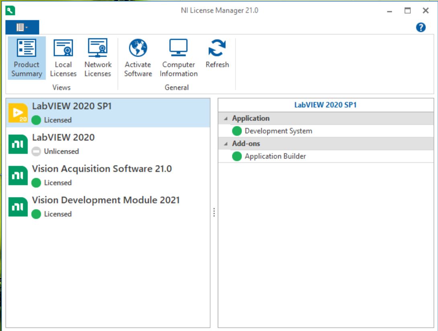Select Vision Development Module 2021

[x=108, y=207]
